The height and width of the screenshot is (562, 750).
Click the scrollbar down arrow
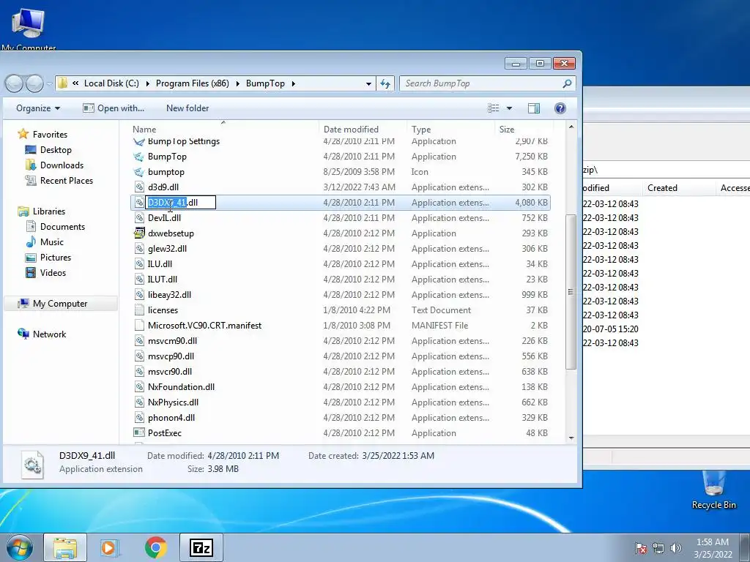pos(571,438)
